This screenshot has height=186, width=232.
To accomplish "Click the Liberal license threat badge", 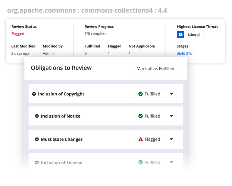I will tap(190, 35).
